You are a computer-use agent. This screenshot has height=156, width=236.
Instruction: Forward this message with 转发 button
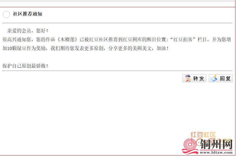pos(194,78)
